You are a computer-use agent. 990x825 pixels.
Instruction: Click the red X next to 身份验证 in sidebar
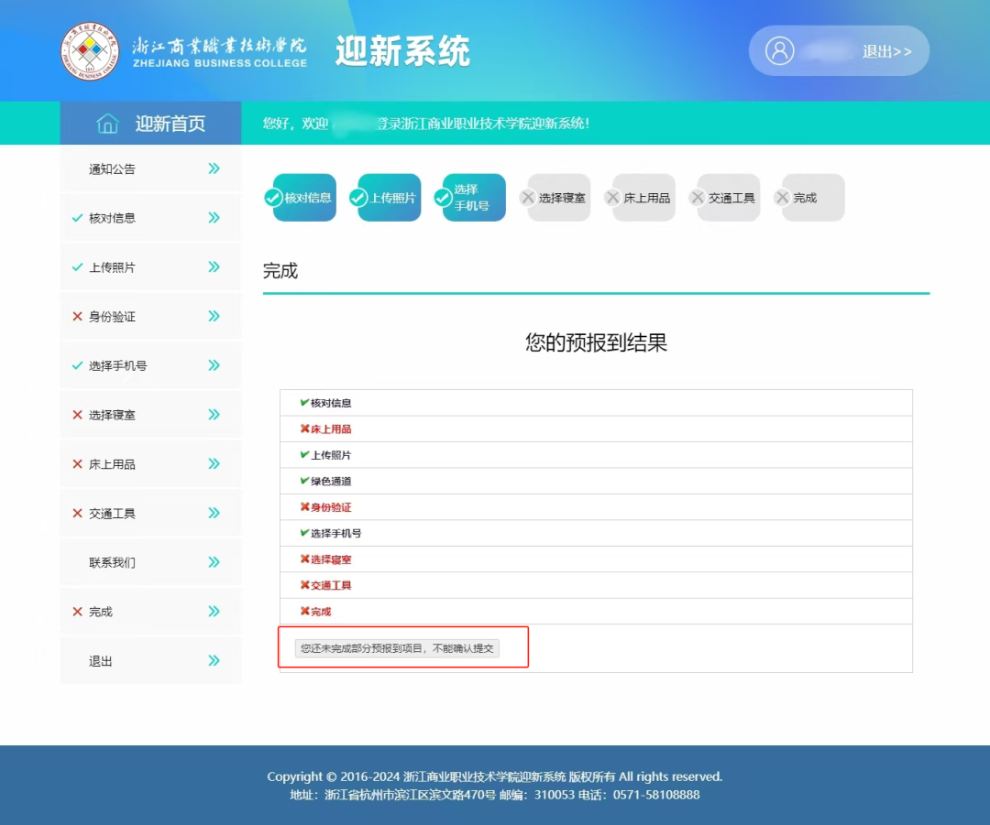(77, 317)
